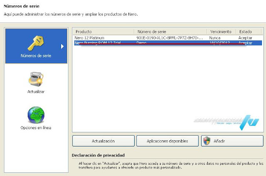266x176 pixels.
Task: Click the Actualizar sidebar label
Action: point(36,92)
